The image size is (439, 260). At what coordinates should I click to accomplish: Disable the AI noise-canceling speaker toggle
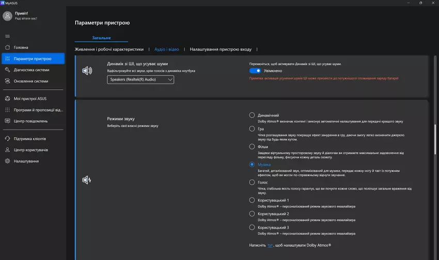(255, 71)
